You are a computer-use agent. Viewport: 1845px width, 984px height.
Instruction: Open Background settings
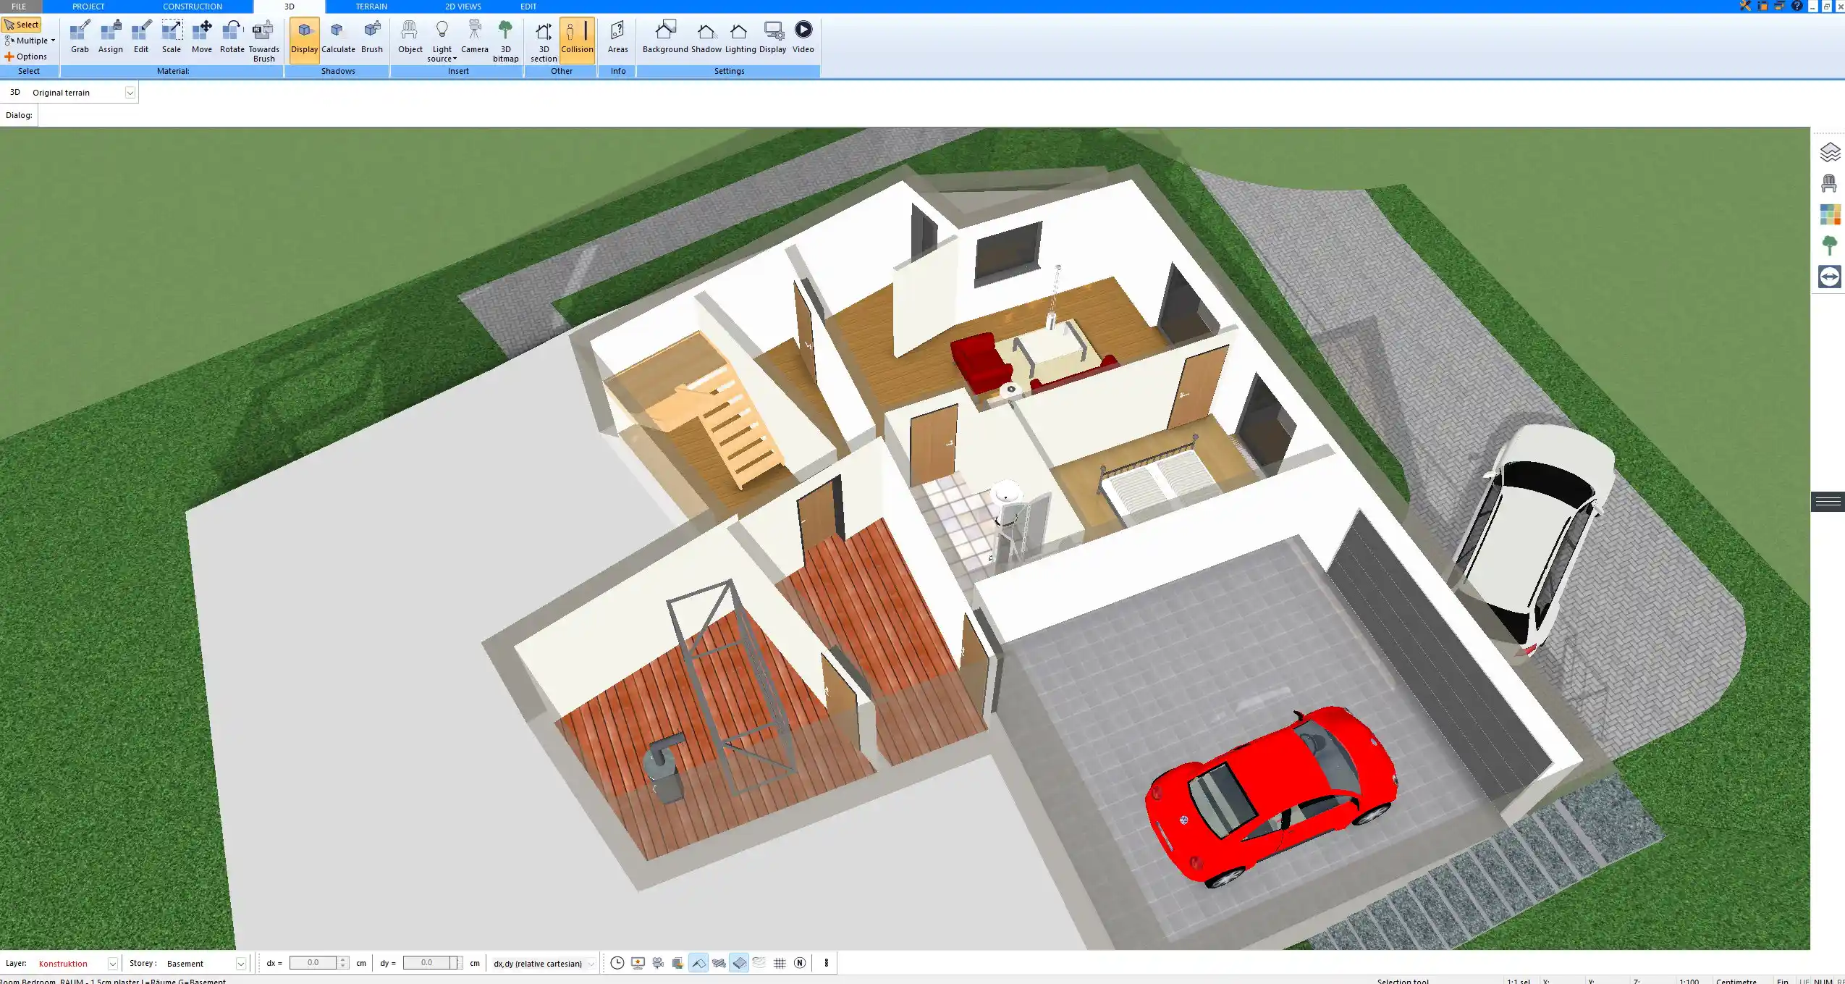[x=665, y=38]
